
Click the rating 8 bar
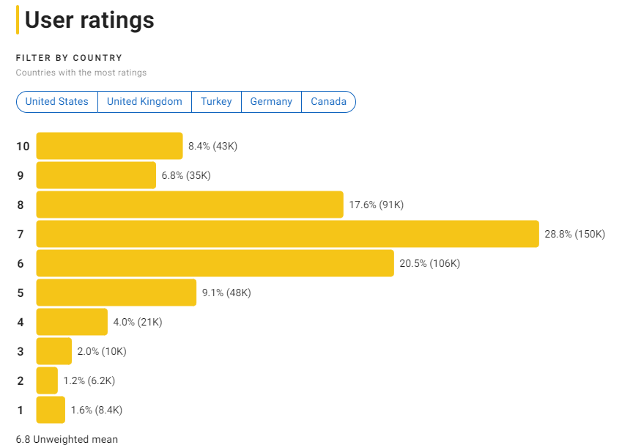click(187, 205)
